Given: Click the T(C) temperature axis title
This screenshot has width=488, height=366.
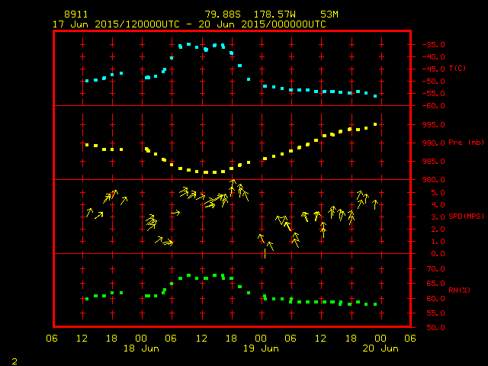Looking at the screenshot, I should click(457, 68).
